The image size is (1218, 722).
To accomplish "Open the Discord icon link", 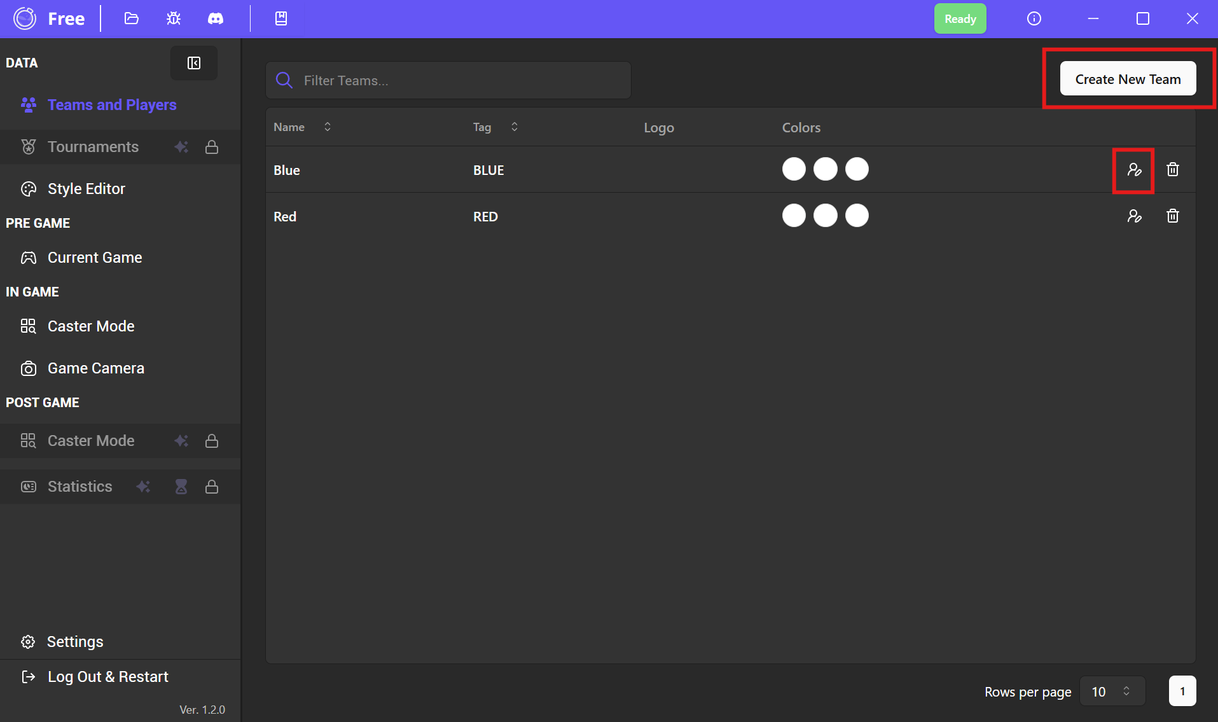I will [216, 18].
